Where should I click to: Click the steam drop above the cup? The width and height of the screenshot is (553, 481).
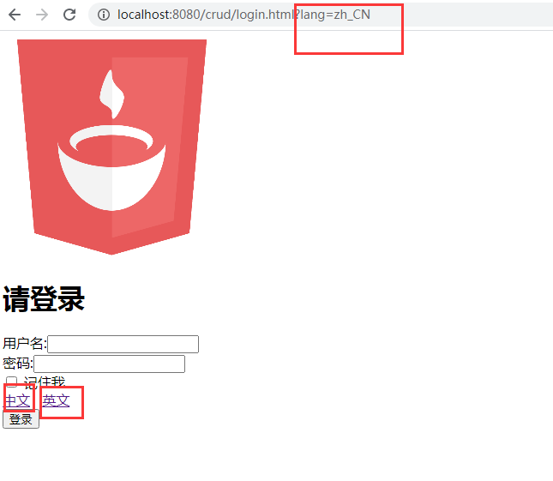click(x=111, y=93)
